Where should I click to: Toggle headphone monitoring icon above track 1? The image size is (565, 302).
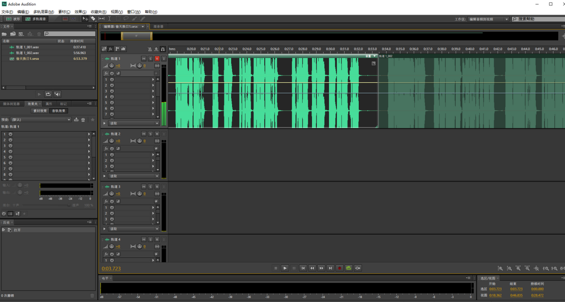pos(163,49)
